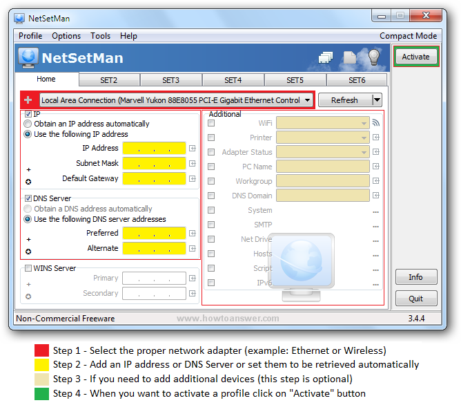Open the Net Drive settings ellipsis

[x=375, y=241]
